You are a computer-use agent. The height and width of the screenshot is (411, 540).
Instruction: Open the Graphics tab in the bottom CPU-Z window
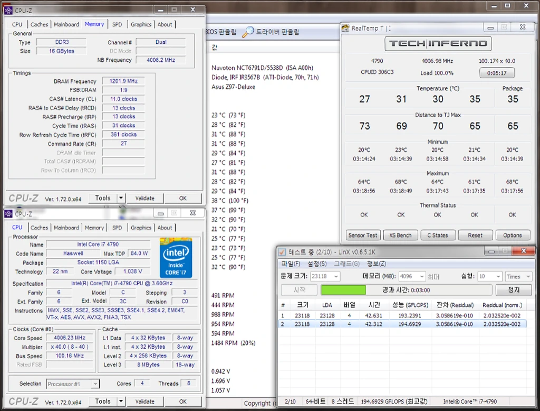point(141,228)
